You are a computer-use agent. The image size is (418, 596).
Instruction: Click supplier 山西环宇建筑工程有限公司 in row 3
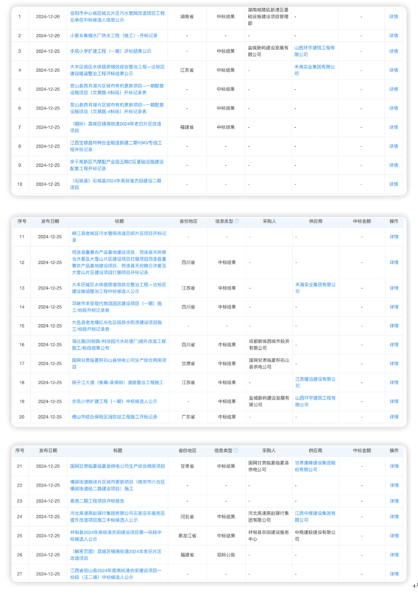314,51
